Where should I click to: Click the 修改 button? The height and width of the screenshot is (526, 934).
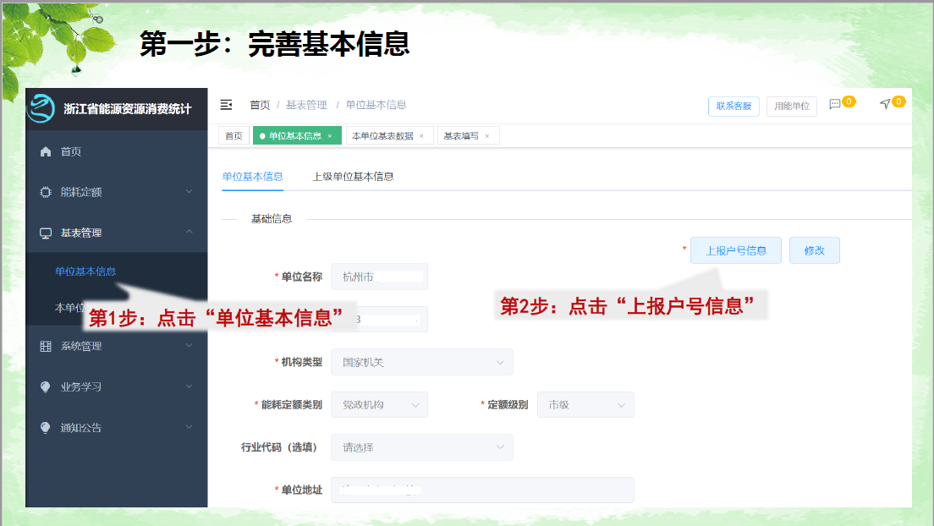click(814, 250)
